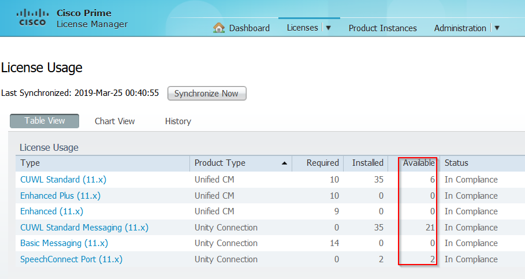Viewport: 525px width, 279px height.
Task: Open the Dashboard menu item
Action: click(x=249, y=28)
